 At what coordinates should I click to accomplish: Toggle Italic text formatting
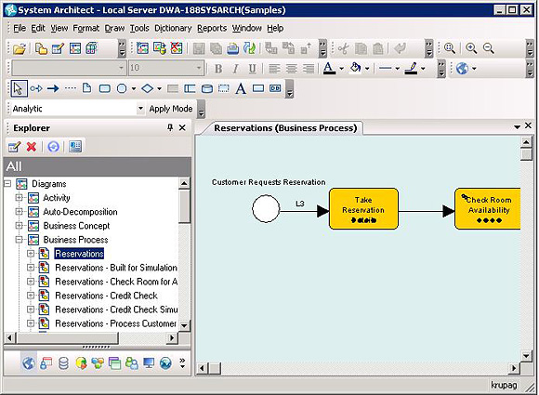pyautogui.click(x=235, y=69)
